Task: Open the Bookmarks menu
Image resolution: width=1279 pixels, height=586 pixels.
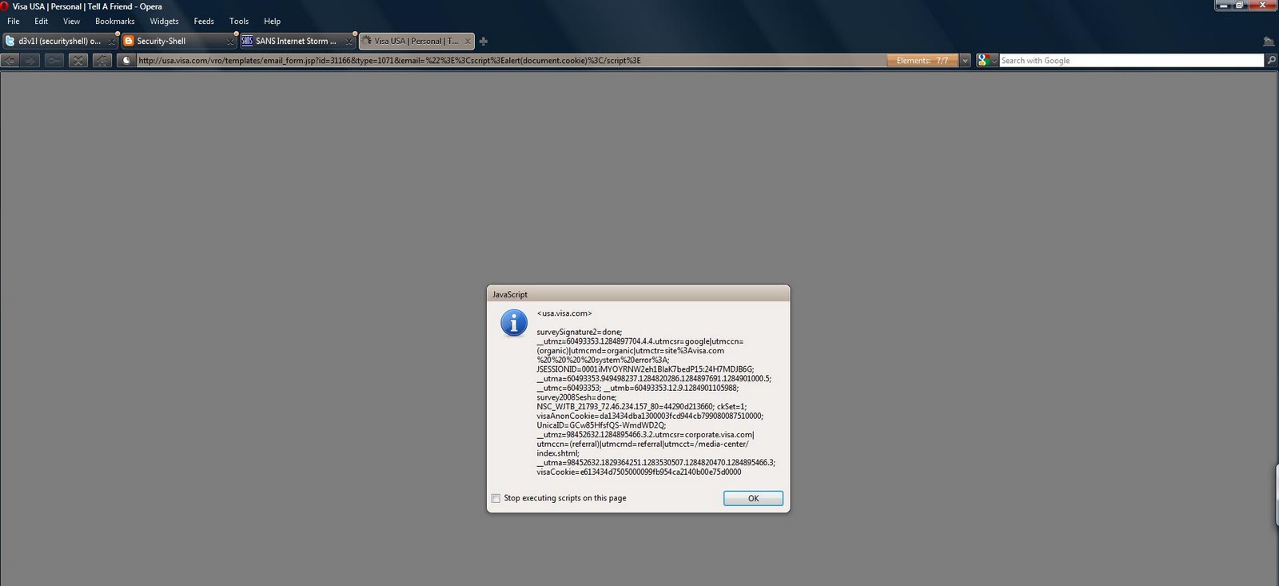Action: pyautogui.click(x=114, y=22)
